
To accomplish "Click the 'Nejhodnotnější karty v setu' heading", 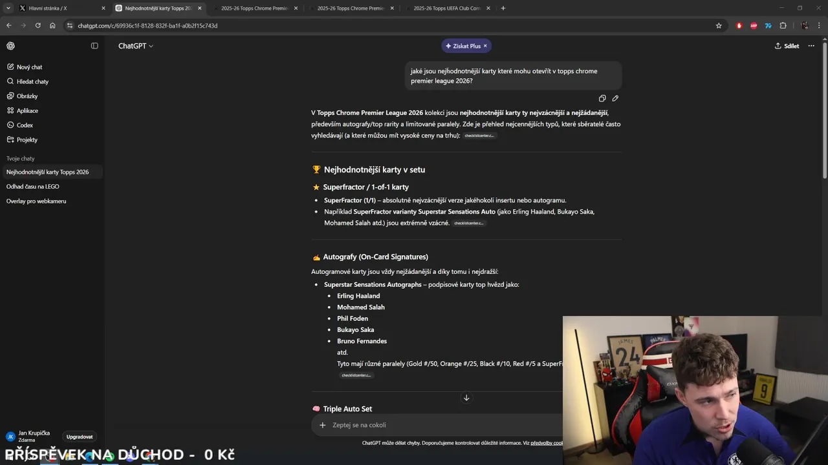I will (x=375, y=170).
